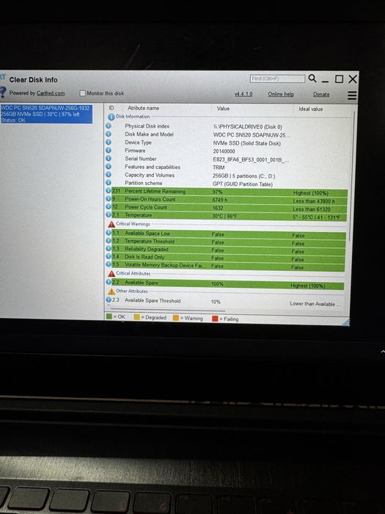385x514 pixels.
Task: Click the red Critical Attributes triangle icon
Action: pyautogui.click(x=111, y=273)
